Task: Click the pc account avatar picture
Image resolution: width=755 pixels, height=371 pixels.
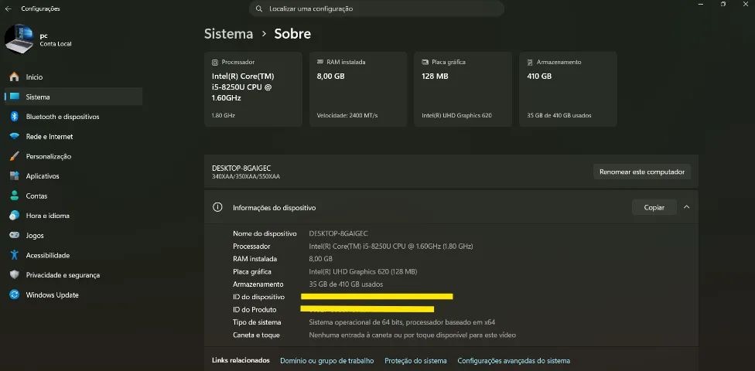Action: tap(19, 39)
